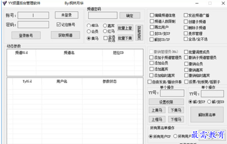Select the 解/封ID radio button
Viewport: 227px width, 144px height.
tap(209, 102)
